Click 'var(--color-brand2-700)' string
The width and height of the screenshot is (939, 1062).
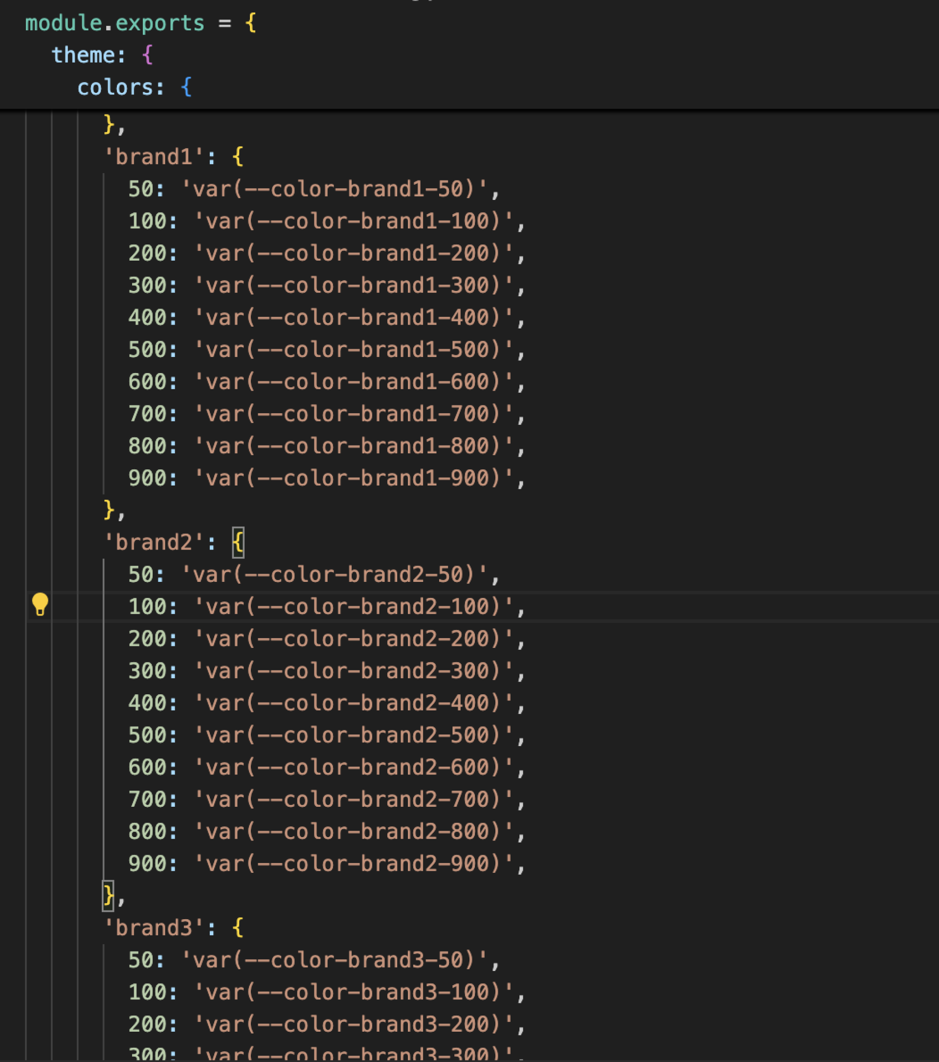coord(354,799)
